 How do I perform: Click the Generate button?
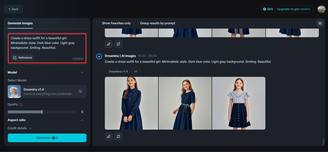(47, 138)
